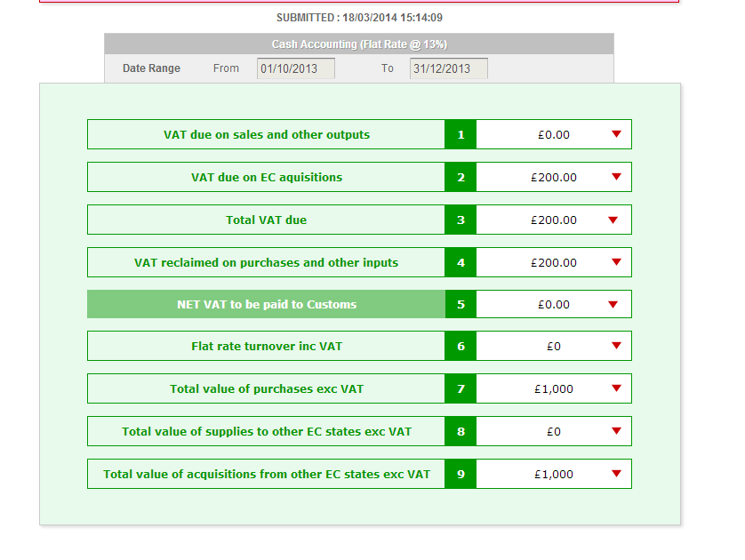Expand Total value of purchases arrow

616,388
